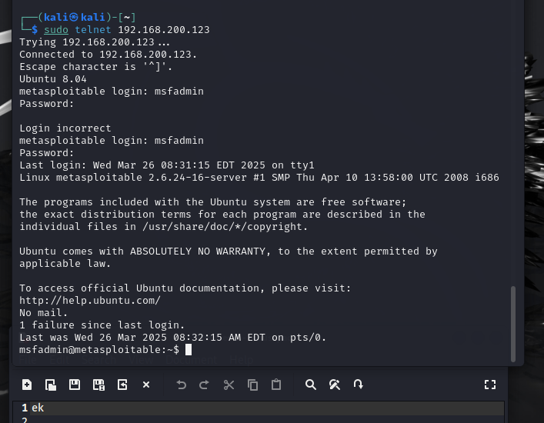544x423 pixels.
Task: Click the 'Login incorrect' message
Action: click(65, 128)
